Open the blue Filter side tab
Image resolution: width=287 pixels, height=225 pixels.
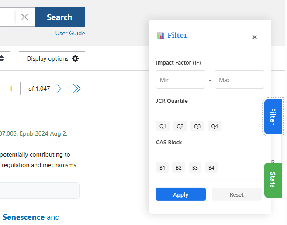tap(273, 117)
